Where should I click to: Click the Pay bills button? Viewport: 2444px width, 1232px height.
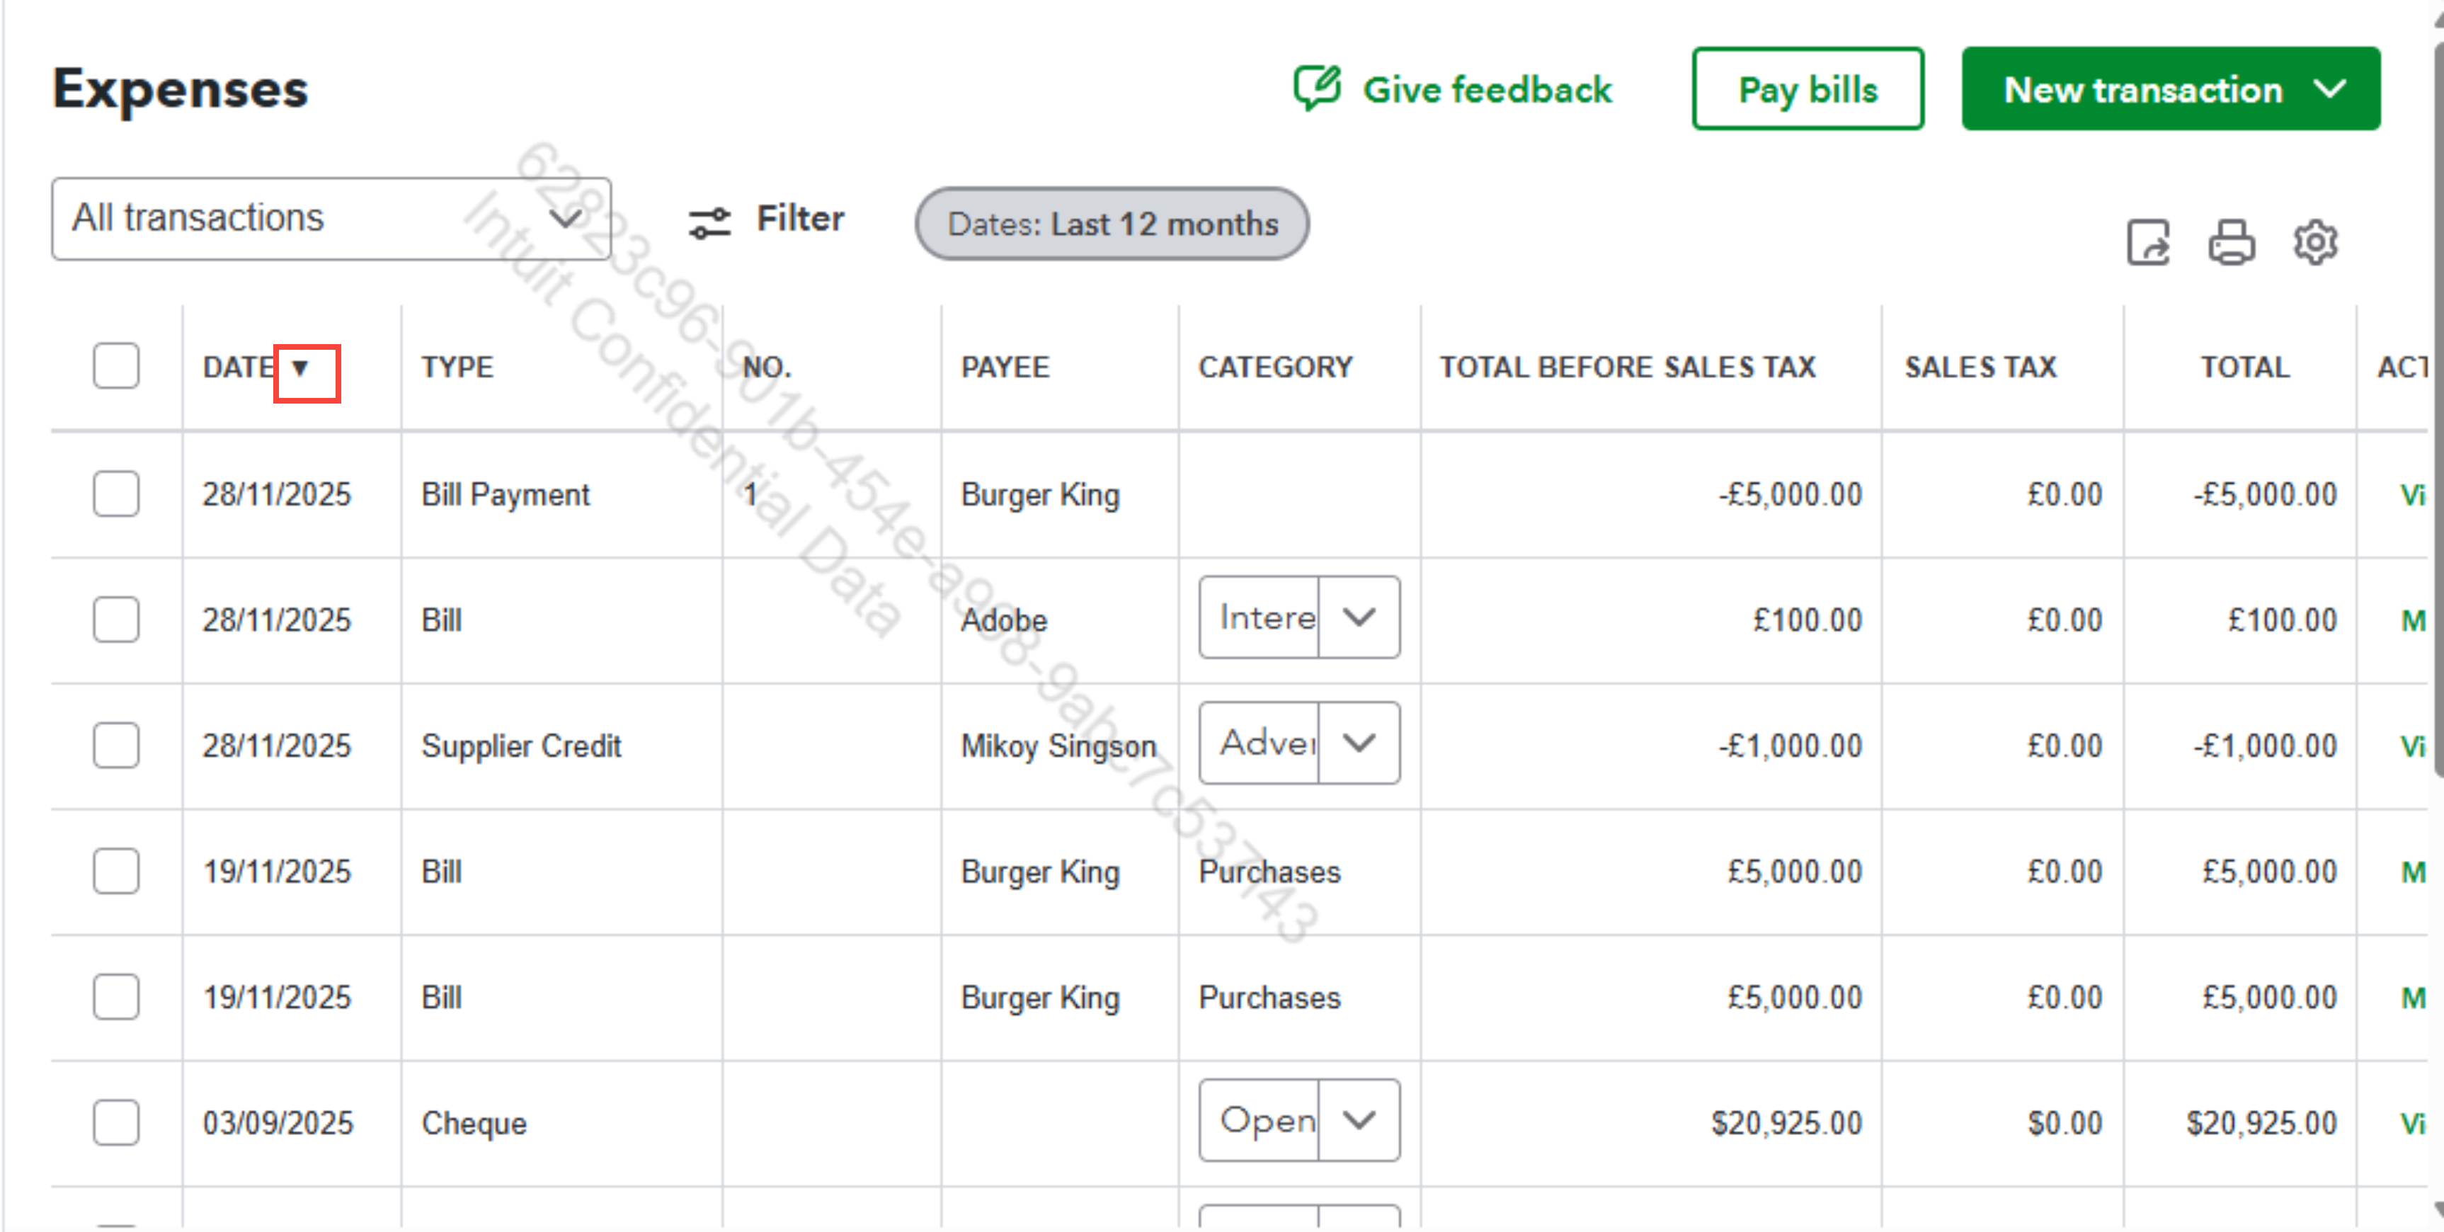tap(1808, 89)
